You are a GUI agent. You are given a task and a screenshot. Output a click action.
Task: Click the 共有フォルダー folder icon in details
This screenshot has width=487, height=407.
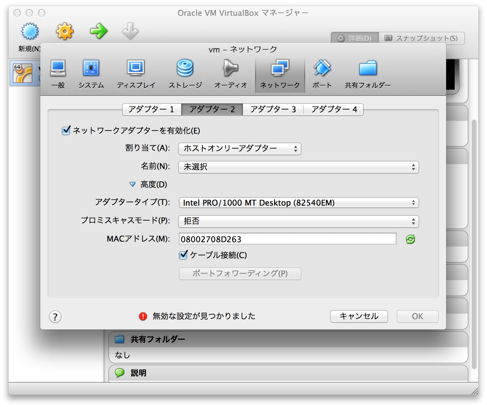click(119, 339)
